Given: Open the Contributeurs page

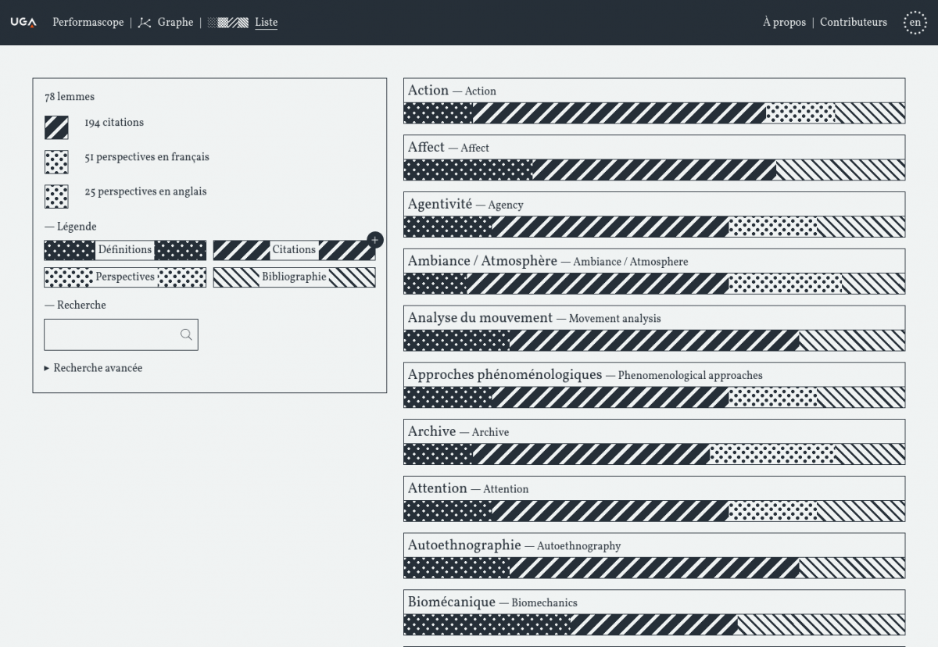Looking at the screenshot, I should pyautogui.click(x=853, y=23).
